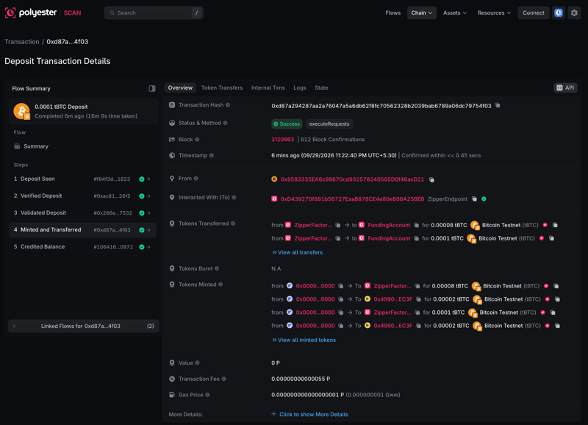The width and height of the screenshot is (588, 425).
Task: Click the Transaction Fee info icon
Action: pyautogui.click(x=224, y=379)
